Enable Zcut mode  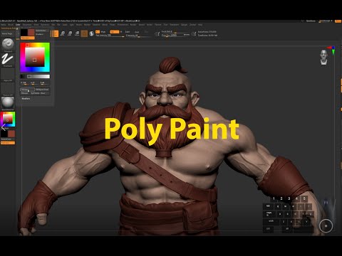[146, 32]
